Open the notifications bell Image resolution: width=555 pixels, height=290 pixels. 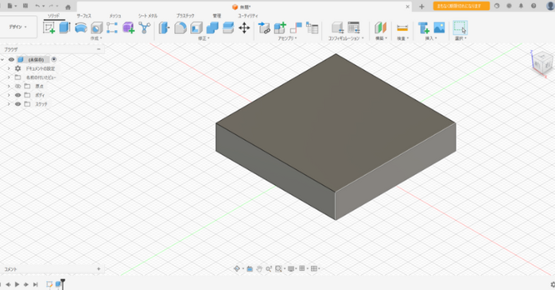(x=521, y=6)
